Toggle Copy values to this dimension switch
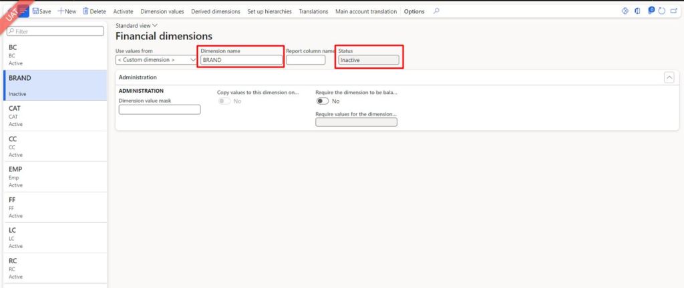The height and width of the screenshot is (288, 684). click(x=225, y=101)
